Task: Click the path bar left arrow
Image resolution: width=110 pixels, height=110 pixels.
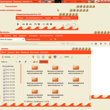Action: tap(31, 62)
